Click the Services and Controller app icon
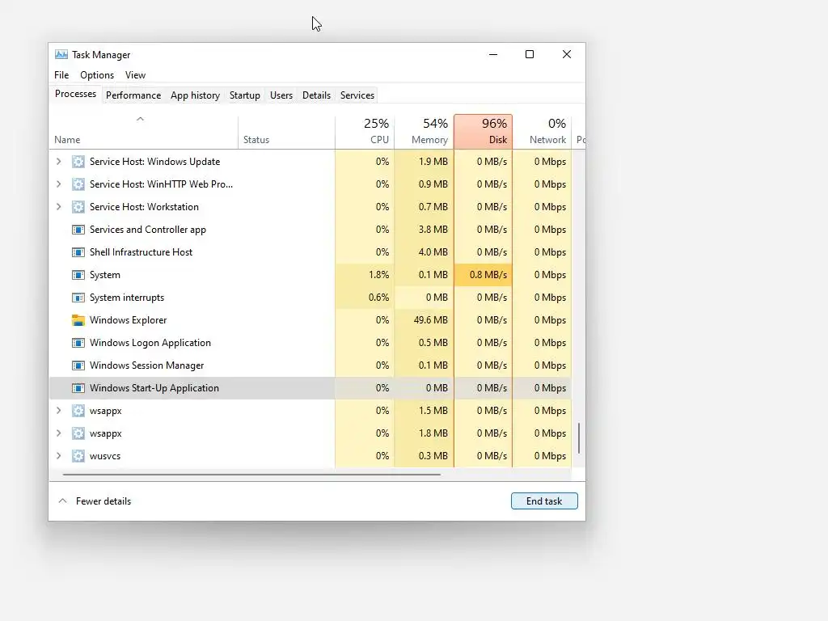The width and height of the screenshot is (828, 621). [x=78, y=230]
